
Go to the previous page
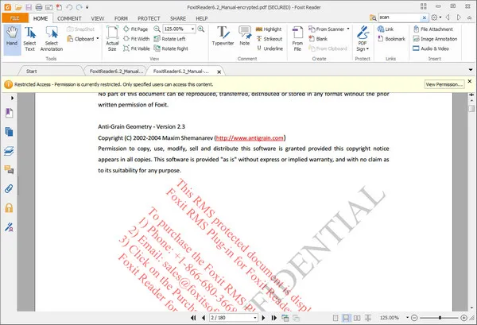204,318
